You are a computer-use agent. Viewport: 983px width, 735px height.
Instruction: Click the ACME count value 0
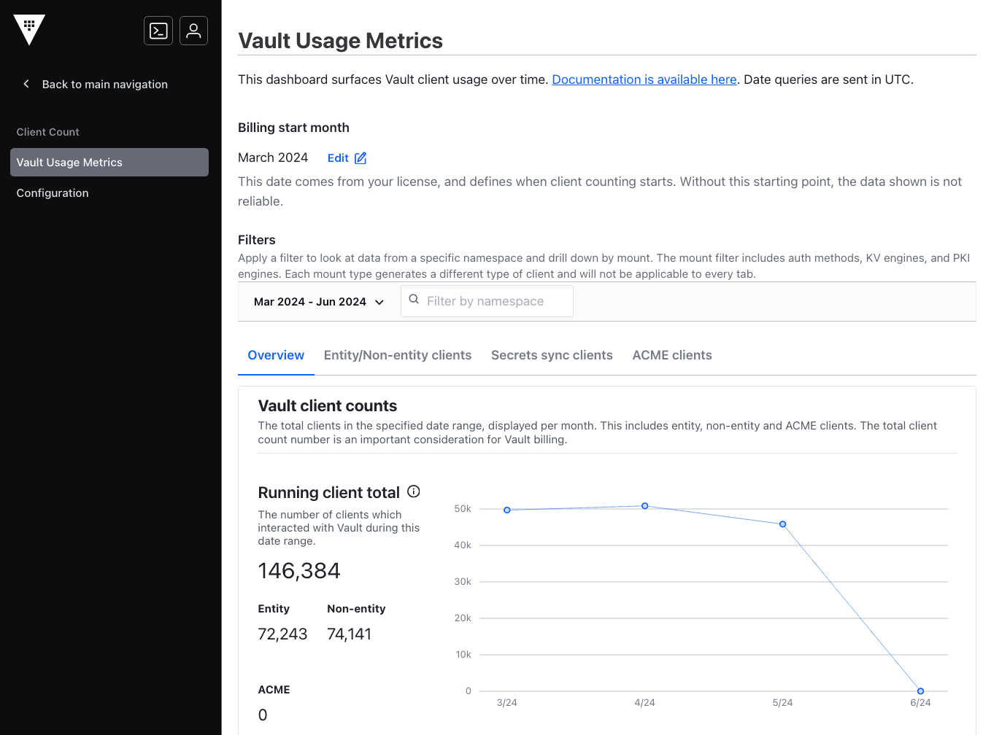tap(263, 715)
